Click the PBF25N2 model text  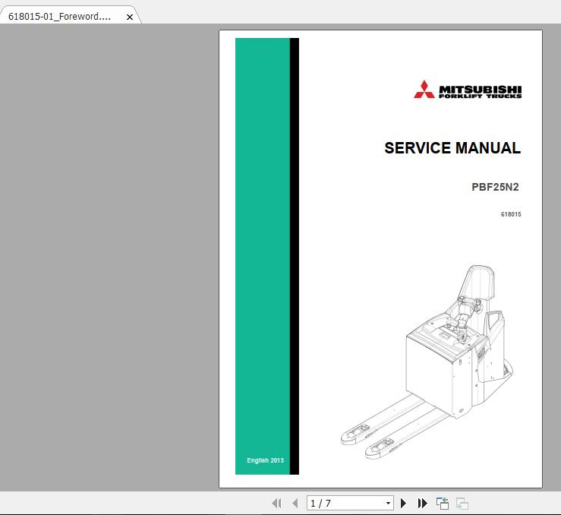[495, 187]
